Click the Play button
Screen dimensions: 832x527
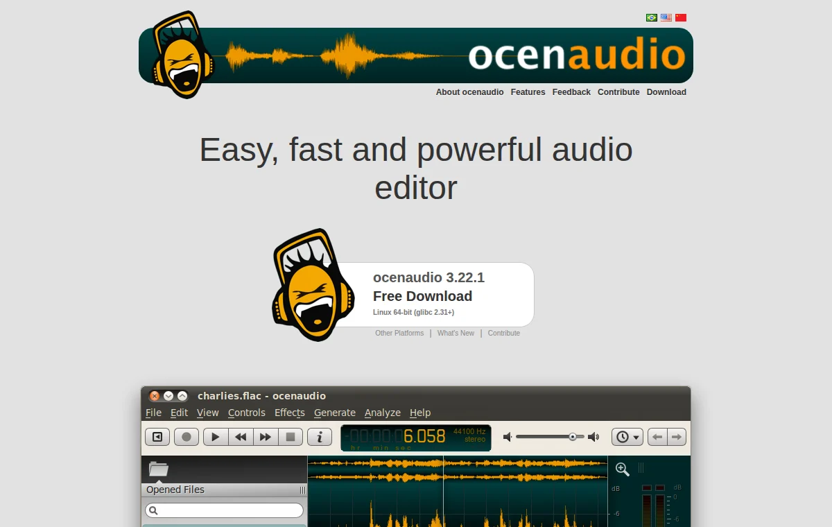216,437
